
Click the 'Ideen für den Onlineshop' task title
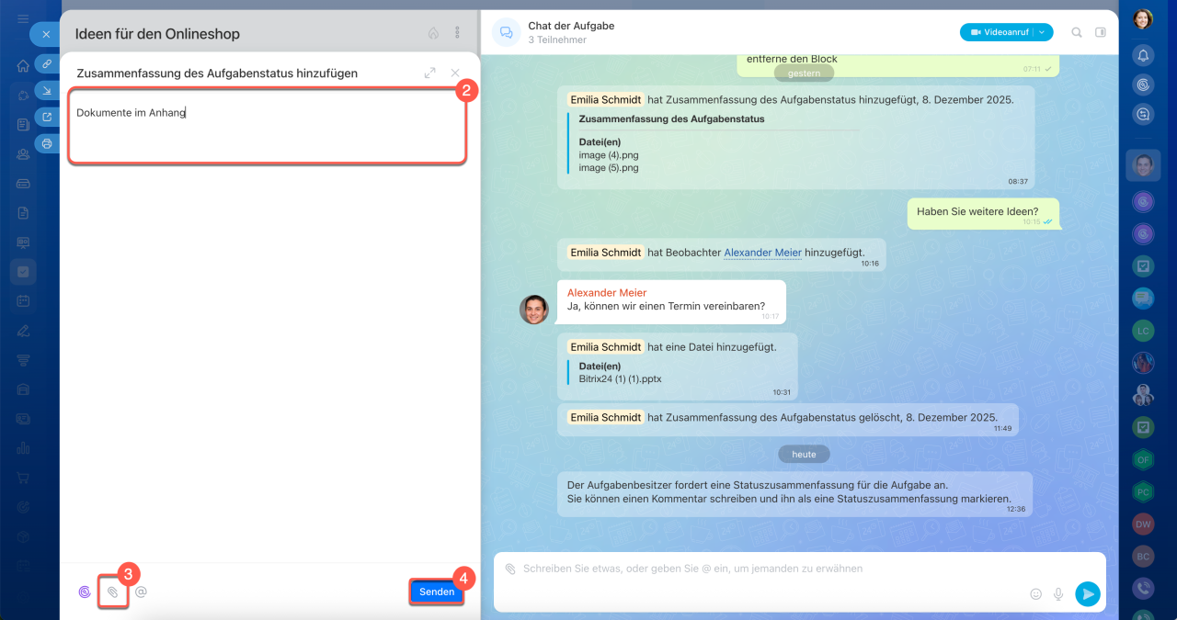coord(157,34)
